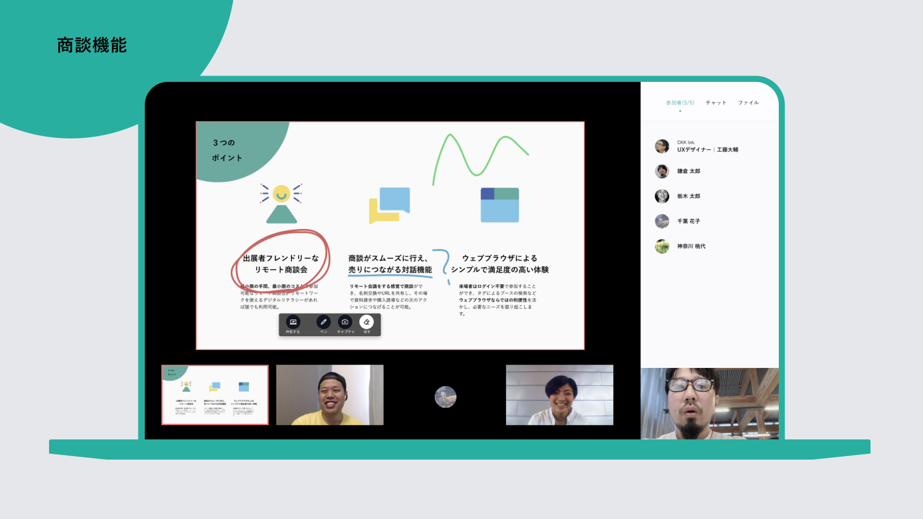Click avatar next to 鎌倉 太郎

click(x=662, y=171)
